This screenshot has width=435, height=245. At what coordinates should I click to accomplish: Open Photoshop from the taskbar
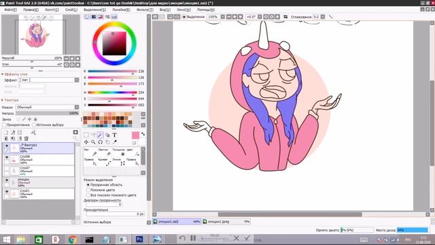click(x=139, y=239)
